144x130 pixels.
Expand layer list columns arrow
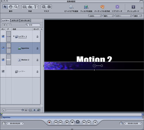[x=41, y=29]
